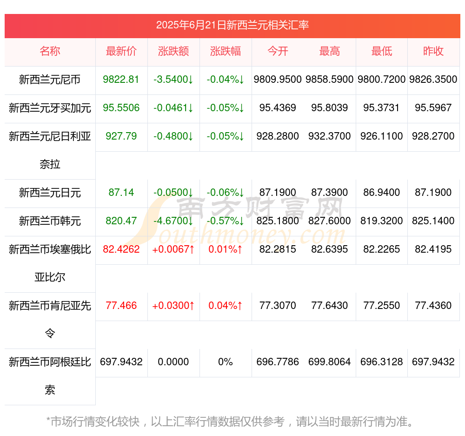
Task: Click percent change 0.01%
Action: coord(226,249)
